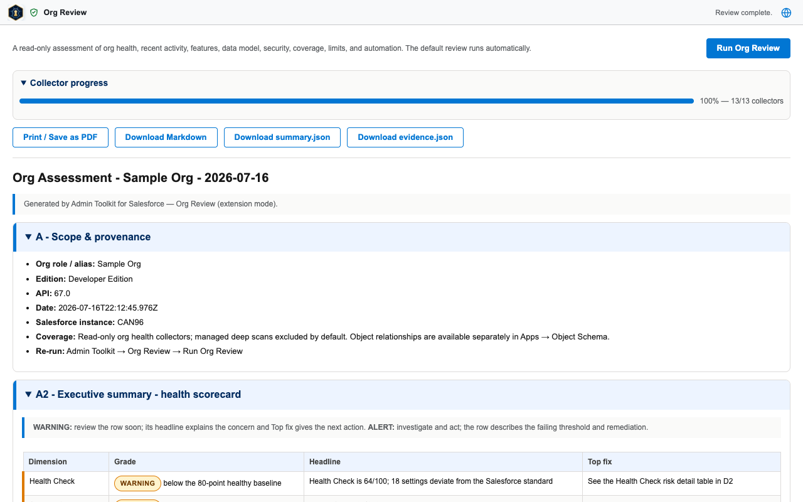Viewport: 803px width, 502px height.
Task: Click the Headline column header
Action: [325, 462]
